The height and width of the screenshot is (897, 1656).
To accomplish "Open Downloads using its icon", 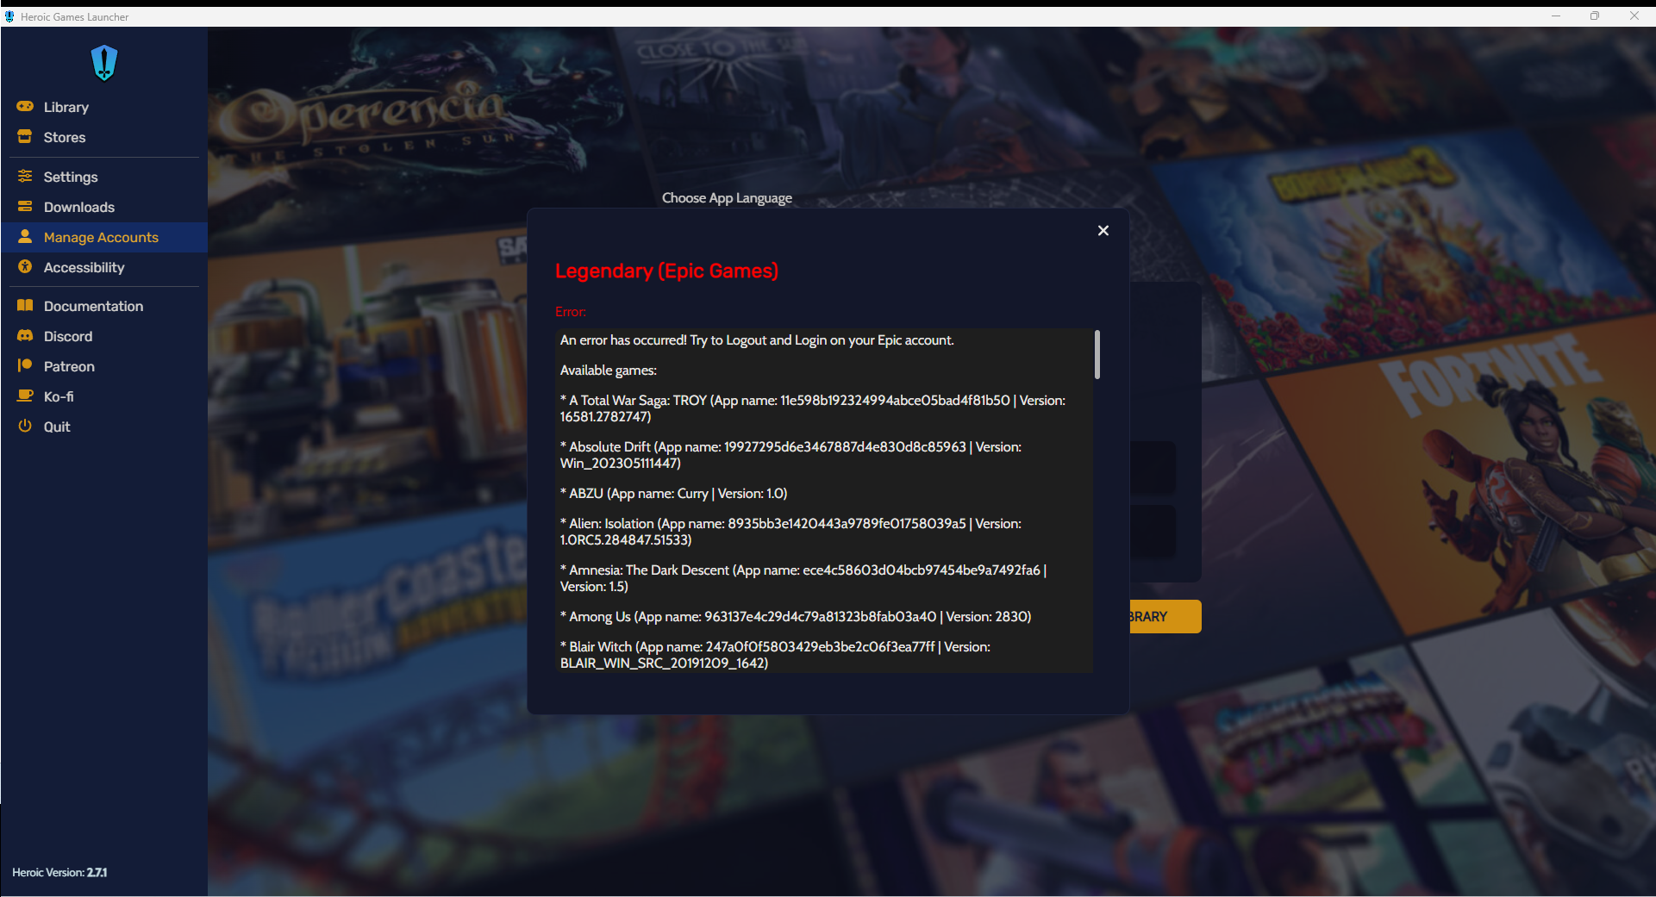I will 24,207.
